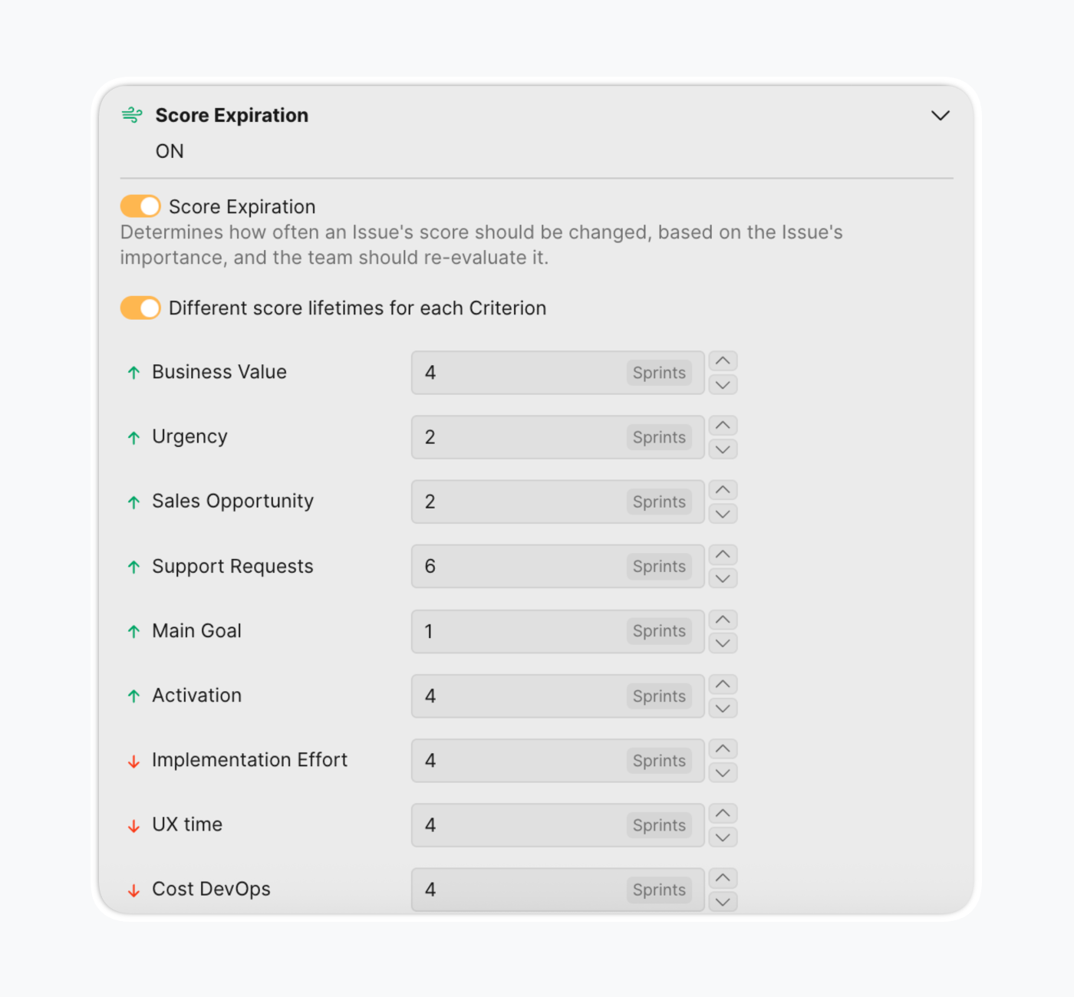Increase UX time sprints value
Screen dimensions: 1074x997
[x=723, y=813]
